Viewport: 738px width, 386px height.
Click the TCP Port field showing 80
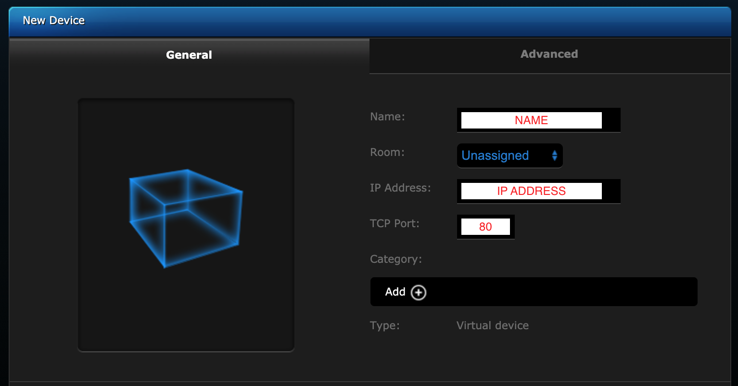(485, 227)
